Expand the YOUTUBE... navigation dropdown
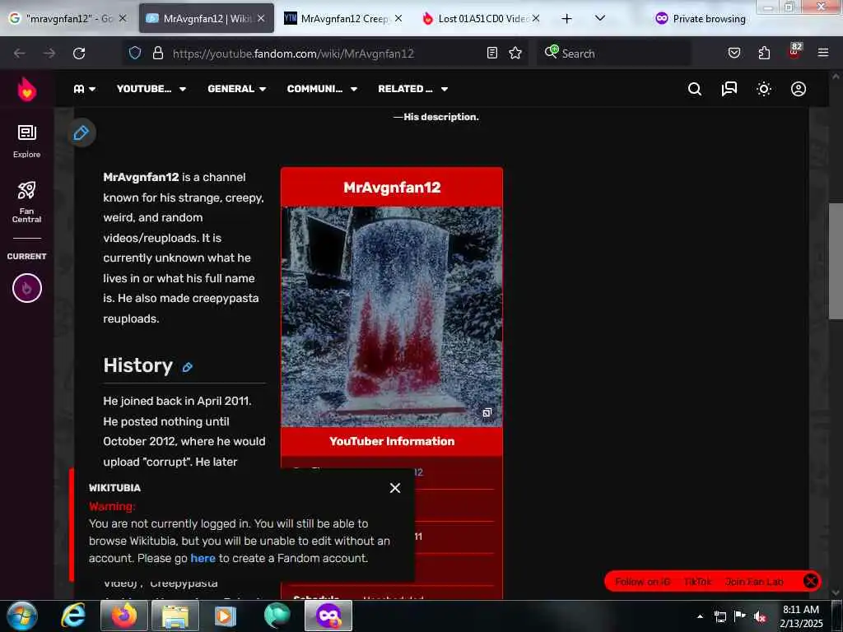Viewport: 843px width, 632px height. pos(151,89)
